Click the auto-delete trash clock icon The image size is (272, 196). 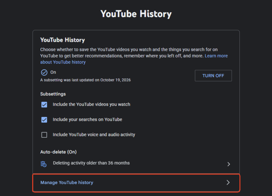(x=44, y=164)
